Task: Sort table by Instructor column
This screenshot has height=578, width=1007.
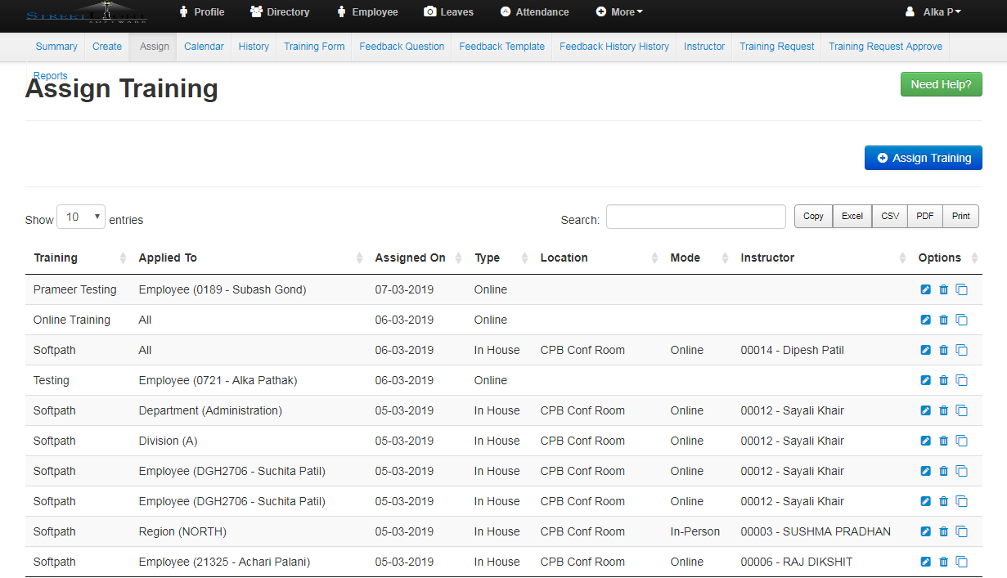Action: pos(767,258)
